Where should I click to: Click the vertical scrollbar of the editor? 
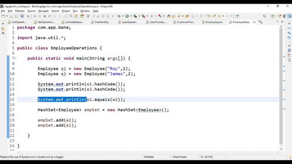[281, 87]
